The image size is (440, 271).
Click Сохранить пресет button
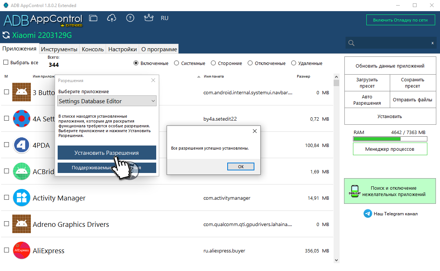pyautogui.click(x=412, y=83)
